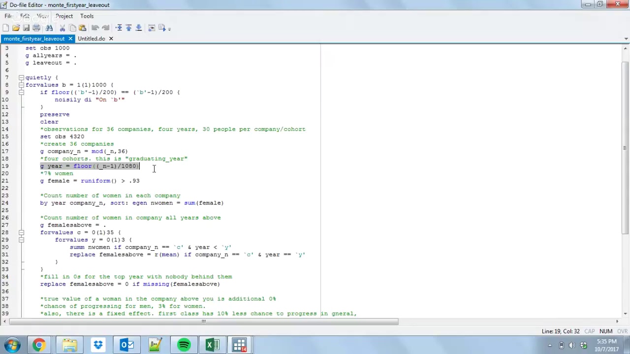630x354 pixels.
Task: Place cursor on line 'set obs 4320'
Action: point(62,136)
